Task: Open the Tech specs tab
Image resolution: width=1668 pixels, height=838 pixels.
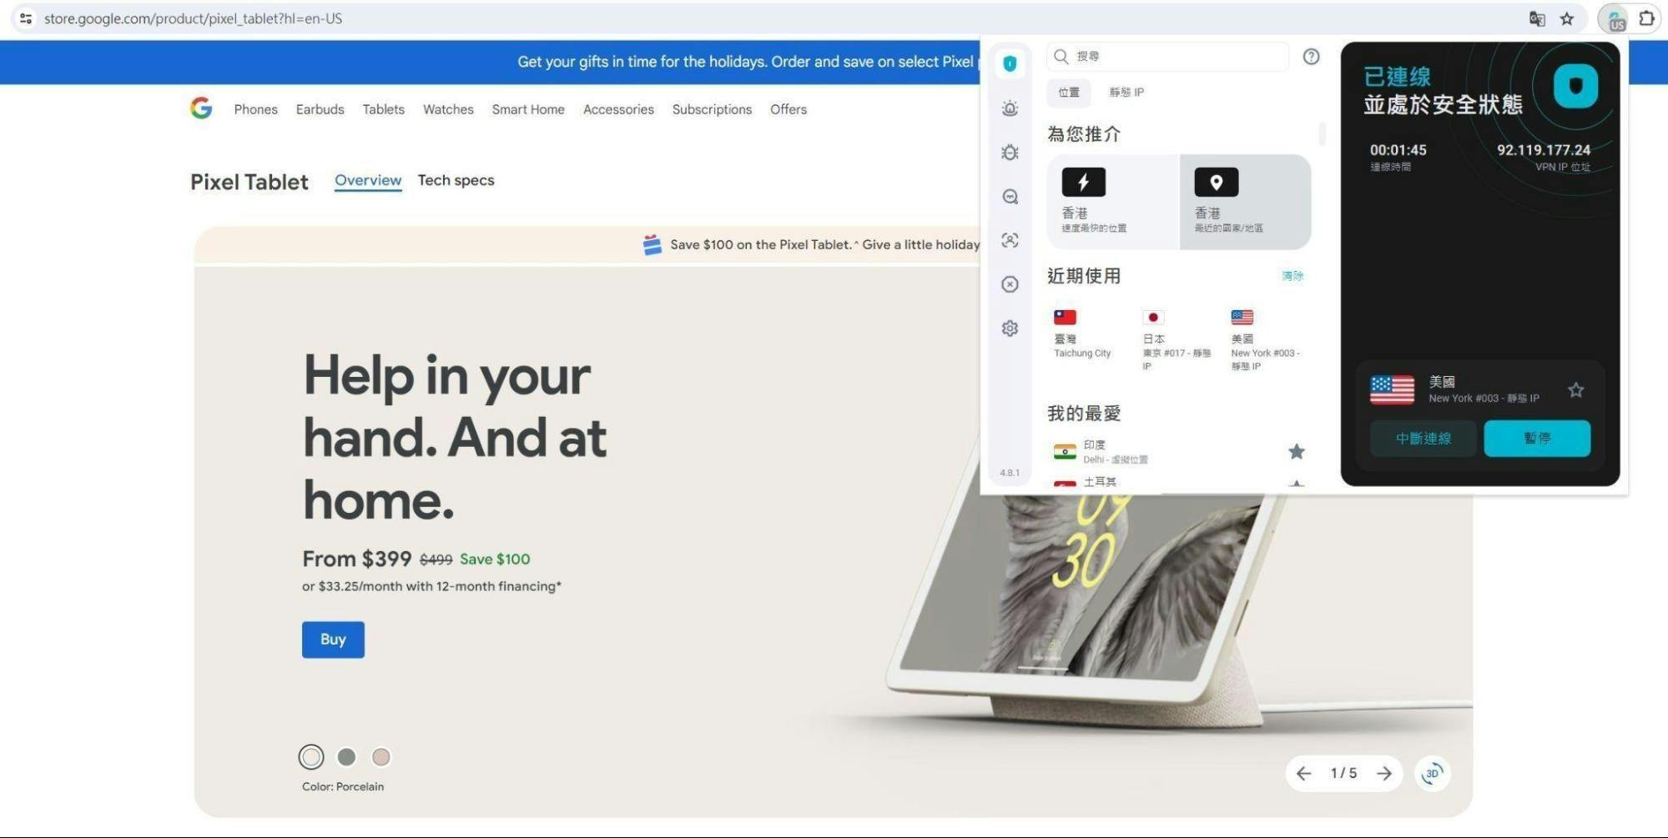Action: coord(456,180)
